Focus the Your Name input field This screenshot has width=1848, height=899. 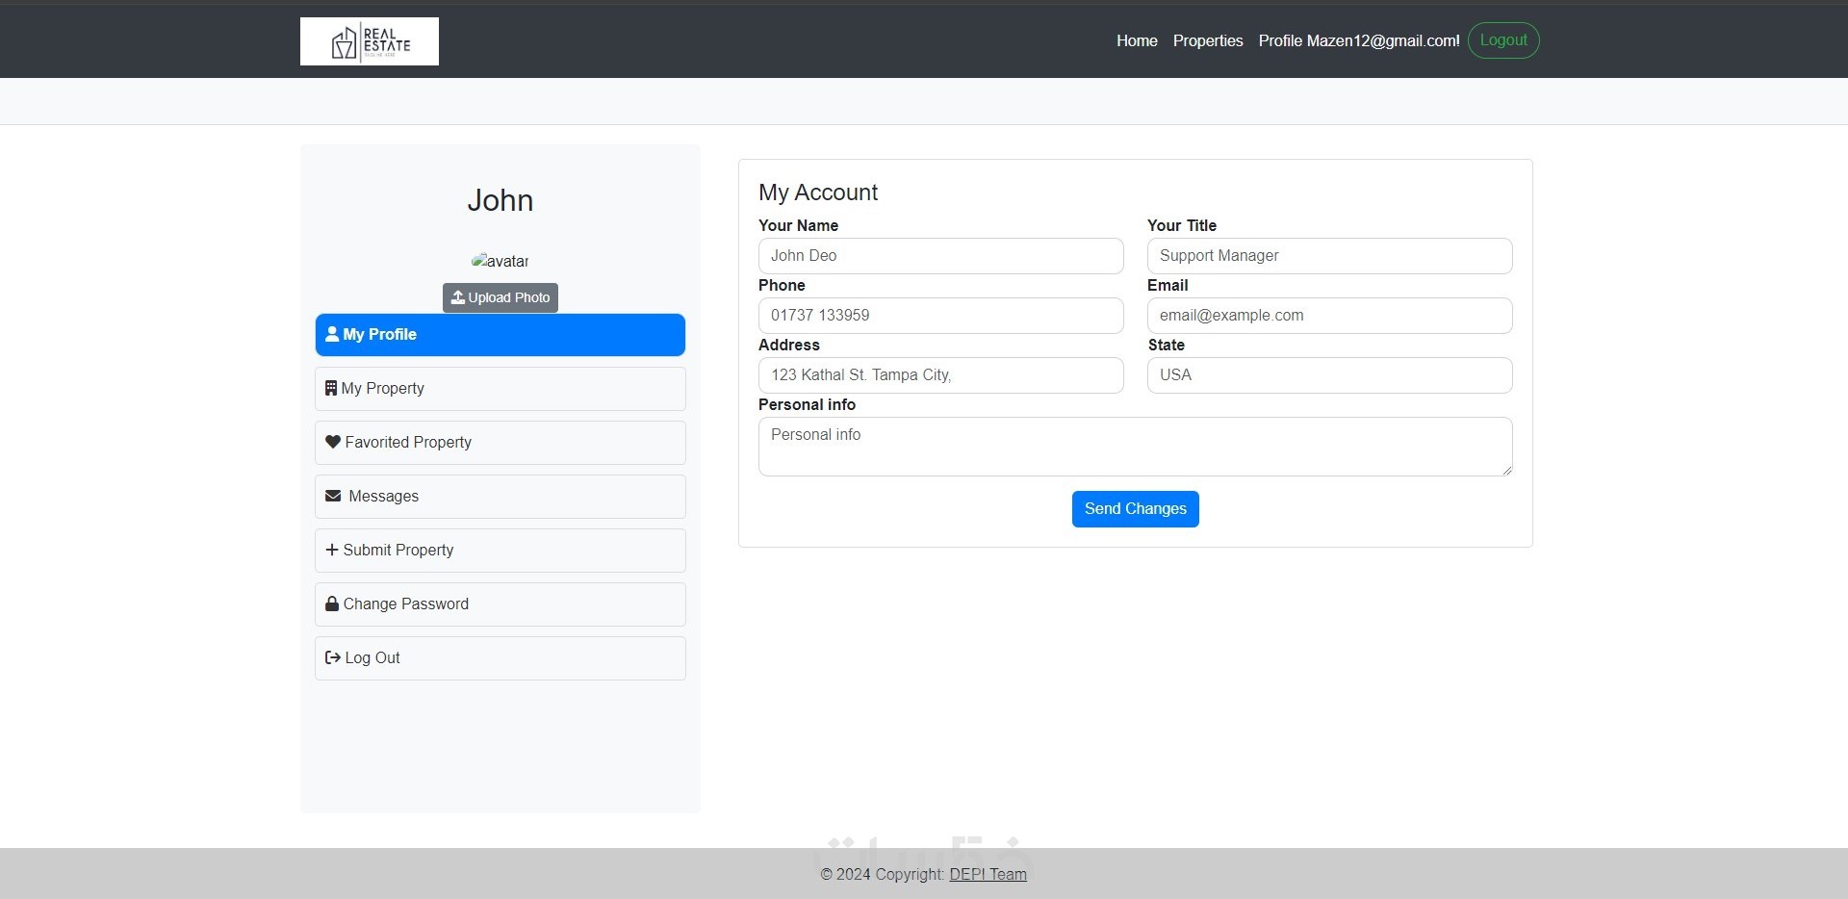coord(941,256)
